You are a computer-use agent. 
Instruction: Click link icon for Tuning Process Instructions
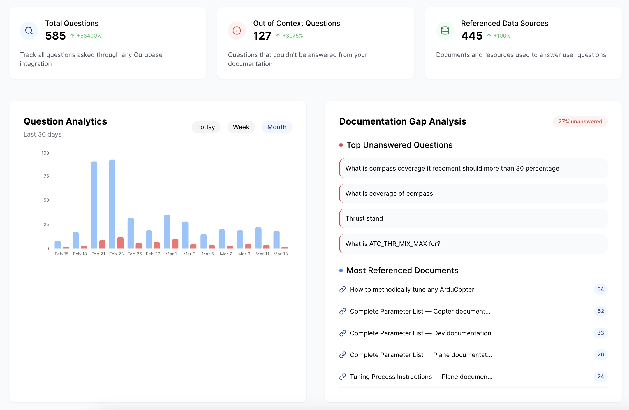point(343,377)
